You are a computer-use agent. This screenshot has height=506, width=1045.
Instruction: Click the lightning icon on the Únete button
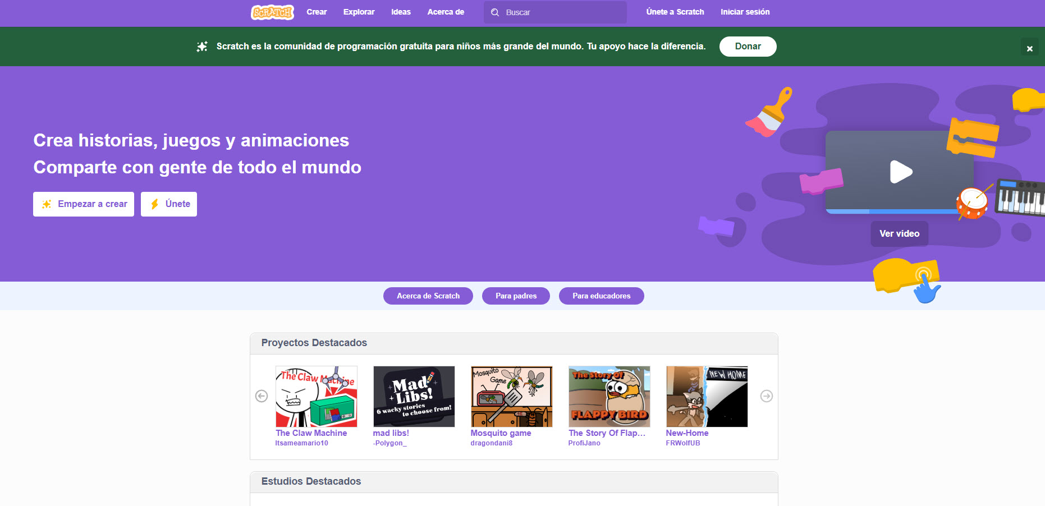pos(155,204)
